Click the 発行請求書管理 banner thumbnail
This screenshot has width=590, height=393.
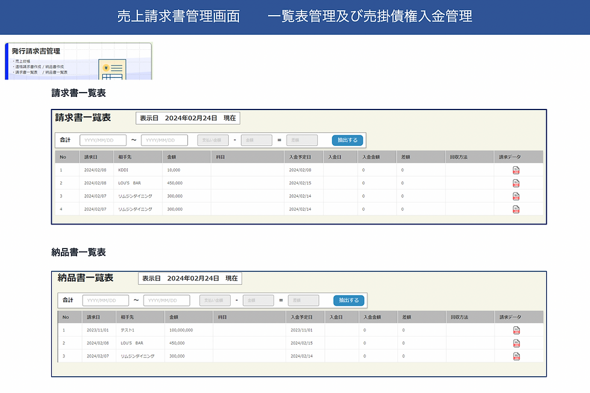79,61
